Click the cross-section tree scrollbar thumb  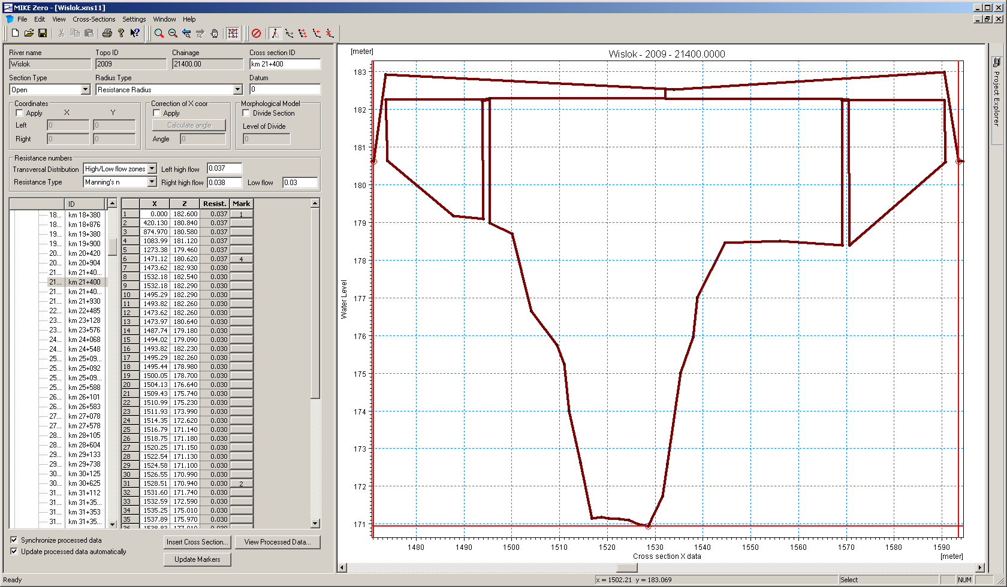[112, 247]
